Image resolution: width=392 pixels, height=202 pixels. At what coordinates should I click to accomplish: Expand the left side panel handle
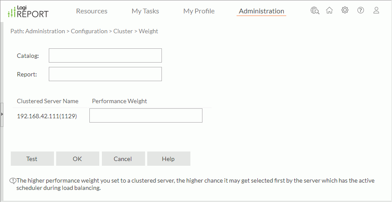tap(2, 114)
